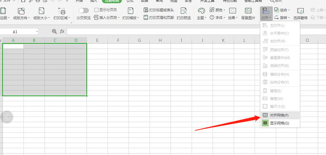Image resolution: width=326 pixels, height=155 pixels.
Task: Expand the name box dropdown arrow
Action: [37, 32]
